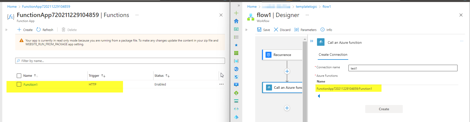470x122 pixels.
Task: Close the Functions blade
Action: (x=221, y=15)
